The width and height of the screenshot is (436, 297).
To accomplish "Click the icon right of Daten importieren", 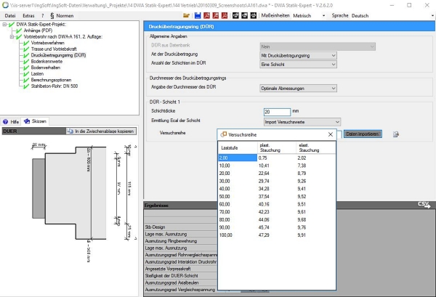I will click(396, 134).
